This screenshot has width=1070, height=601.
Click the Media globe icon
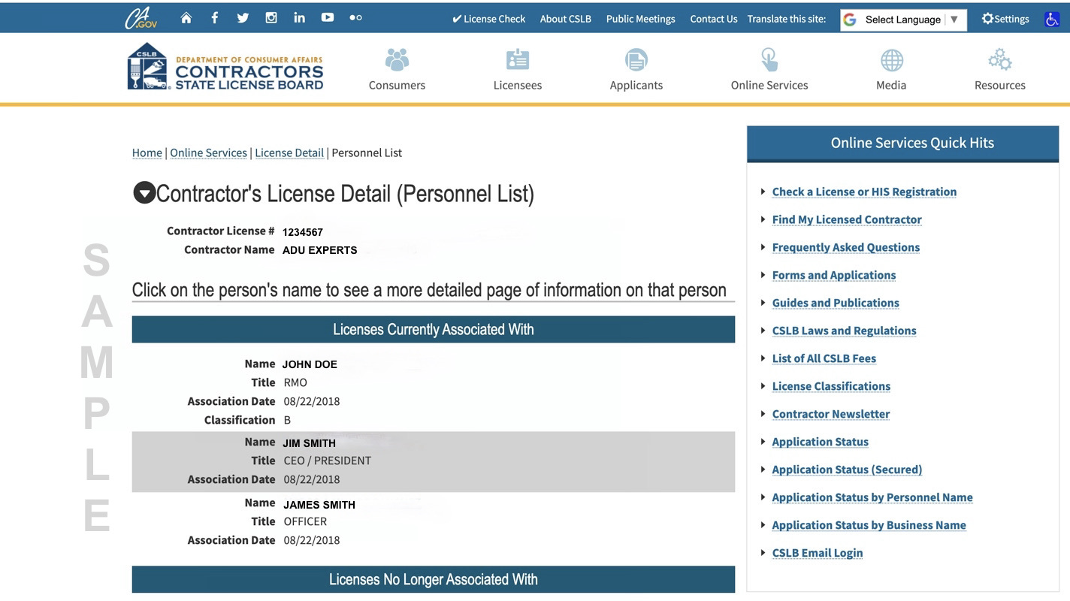(x=891, y=60)
